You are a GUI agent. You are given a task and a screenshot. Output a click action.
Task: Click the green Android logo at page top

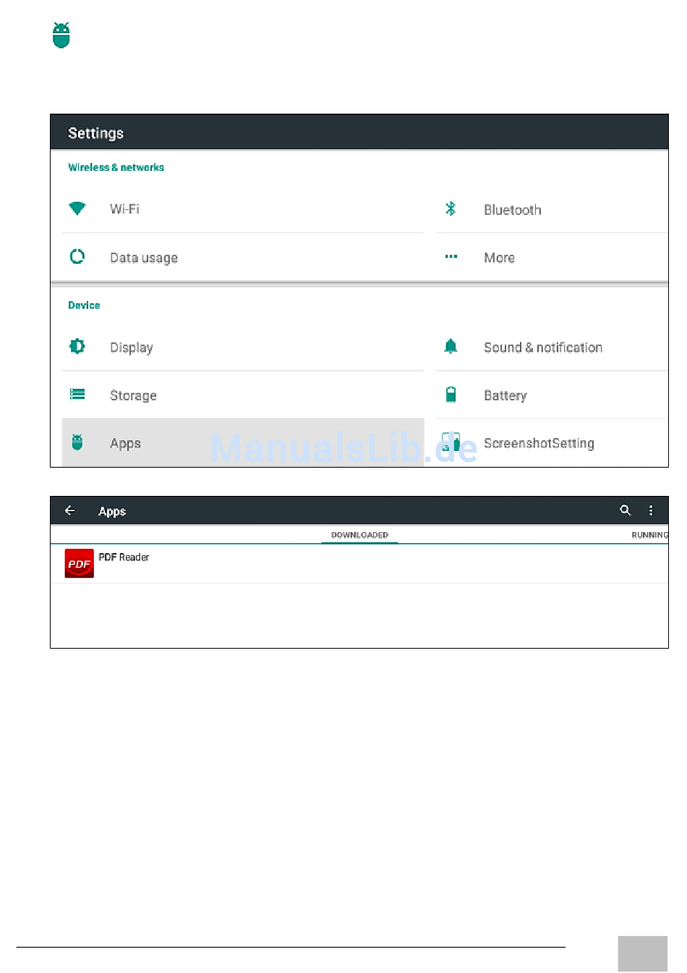point(61,35)
